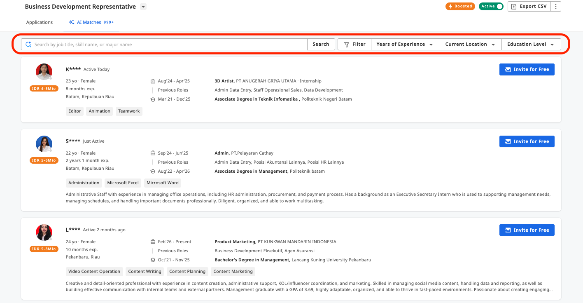Image resolution: width=583 pixels, height=303 pixels.
Task: Open S**** candidate profile photo
Action: [x=44, y=144]
